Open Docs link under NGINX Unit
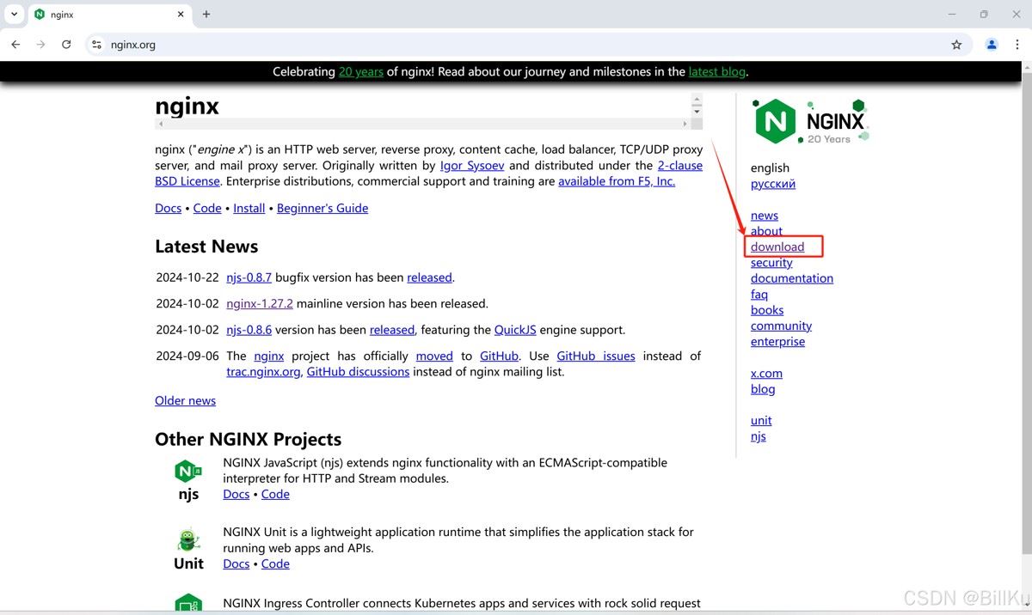This screenshot has height=615, width=1032. tap(236, 563)
